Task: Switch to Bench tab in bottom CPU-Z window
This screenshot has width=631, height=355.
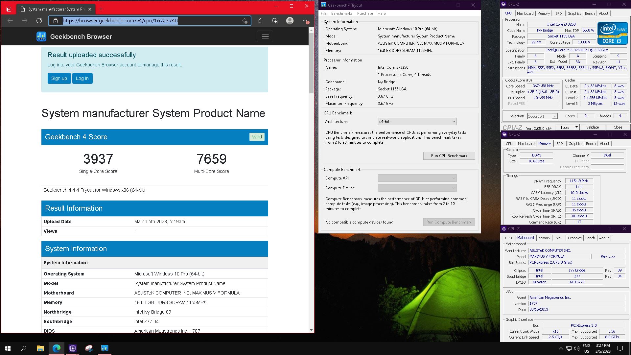Action: click(590, 238)
